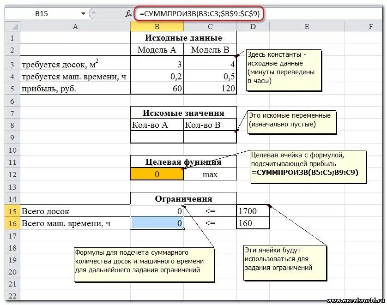Image resolution: width=387 pixels, height=305 pixels.
Task: Select row 6 header
Action: click(12, 101)
